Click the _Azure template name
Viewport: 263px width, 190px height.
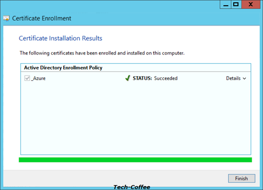point(38,78)
